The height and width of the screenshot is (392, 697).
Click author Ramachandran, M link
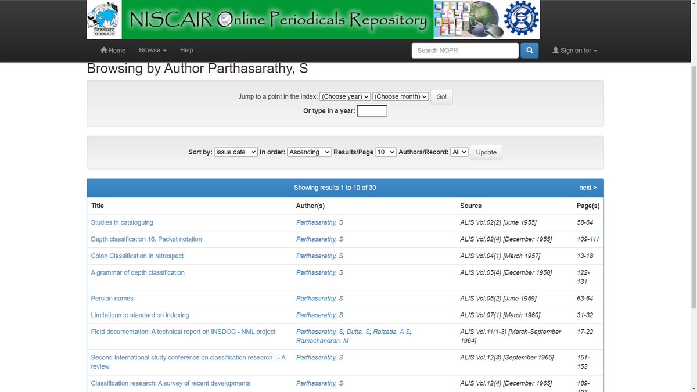[322, 341]
